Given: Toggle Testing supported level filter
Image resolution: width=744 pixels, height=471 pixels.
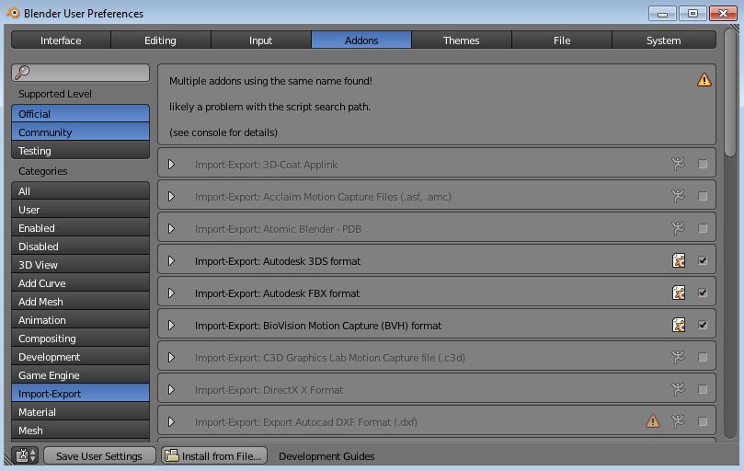Looking at the screenshot, I should point(80,151).
